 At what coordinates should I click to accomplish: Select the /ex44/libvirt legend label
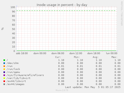[x=16, y=81]
